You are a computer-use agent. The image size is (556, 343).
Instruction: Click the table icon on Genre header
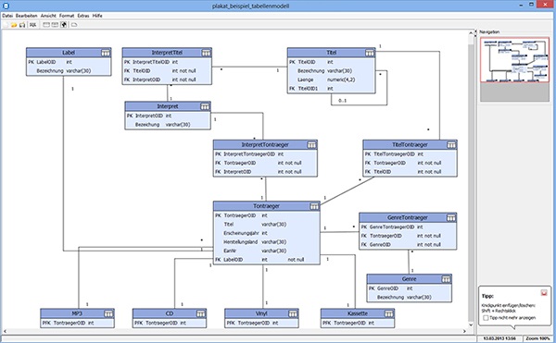(446, 279)
